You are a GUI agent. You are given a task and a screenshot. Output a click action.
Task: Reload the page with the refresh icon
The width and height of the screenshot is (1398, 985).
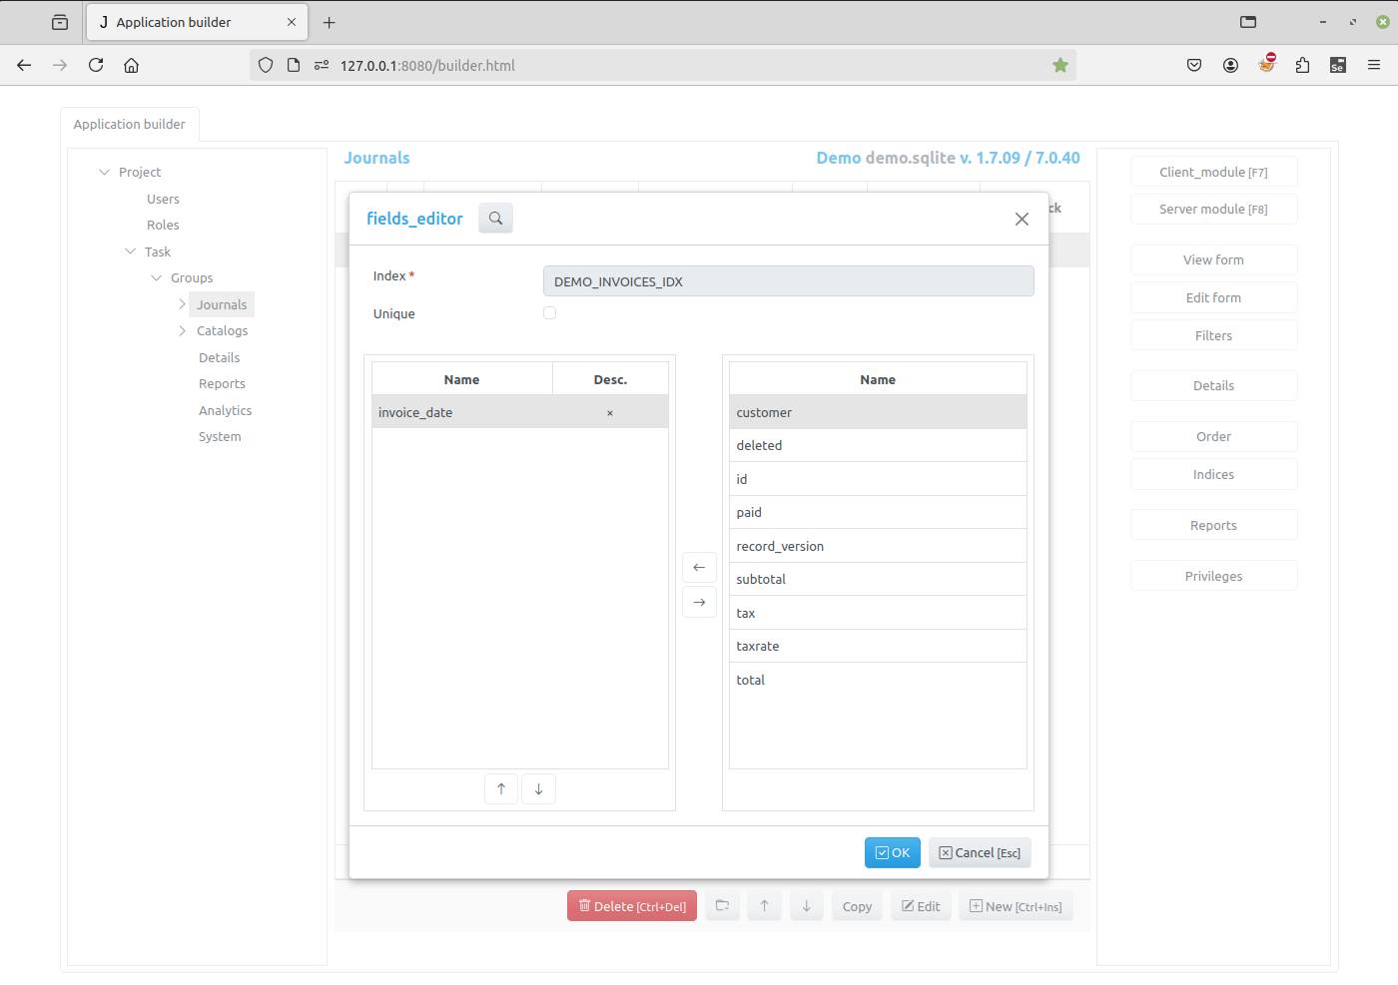pos(95,64)
